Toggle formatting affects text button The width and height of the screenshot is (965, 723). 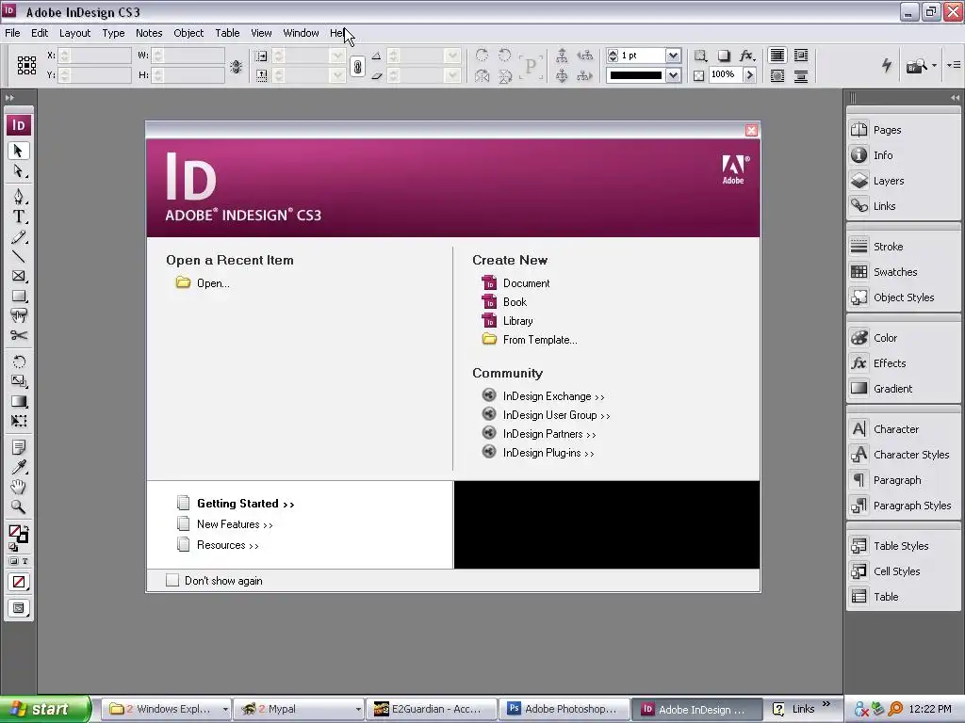[x=25, y=561]
